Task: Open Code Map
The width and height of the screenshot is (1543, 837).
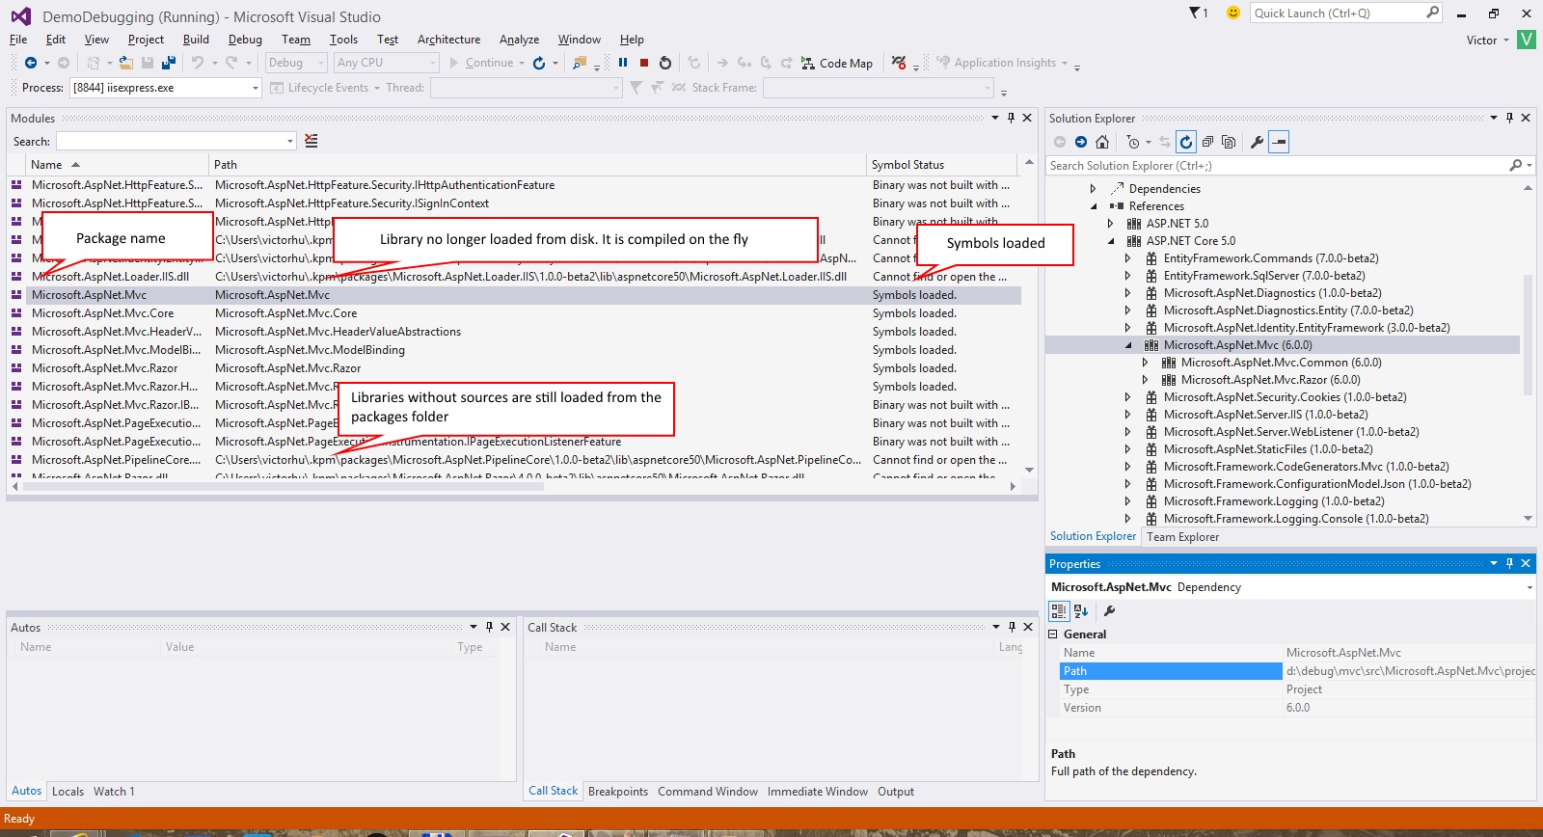Action: click(837, 64)
